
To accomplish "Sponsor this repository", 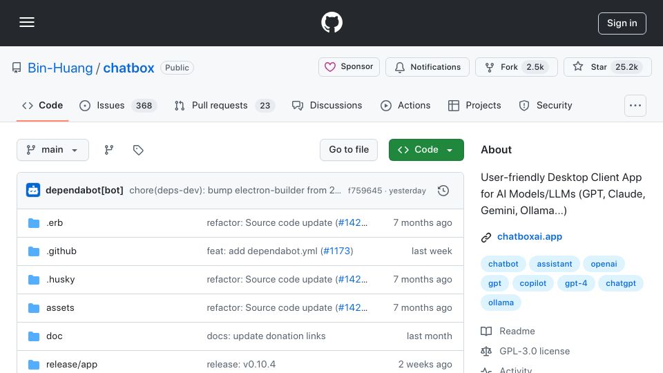I will pyautogui.click(x=349, y=67).
